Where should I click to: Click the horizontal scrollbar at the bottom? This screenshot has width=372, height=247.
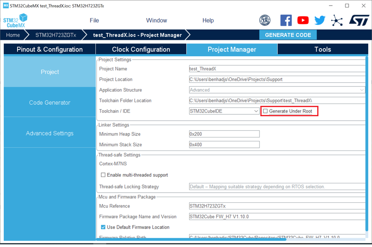[x=191, y=240]
